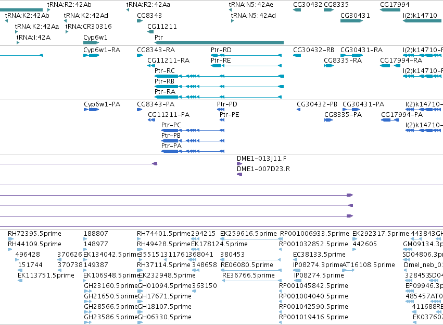Click the EK113751.5prime EST
Screen dimensions: 443x325
pos(20,281)
